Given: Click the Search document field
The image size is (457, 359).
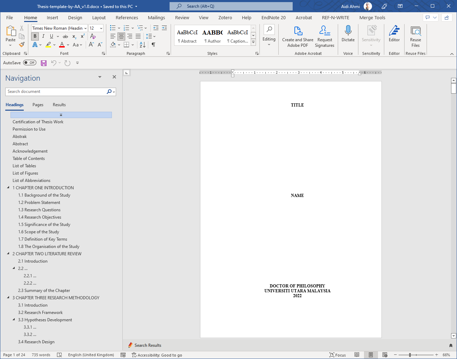Looking at the screenshot, I should [x=56, y=91].
